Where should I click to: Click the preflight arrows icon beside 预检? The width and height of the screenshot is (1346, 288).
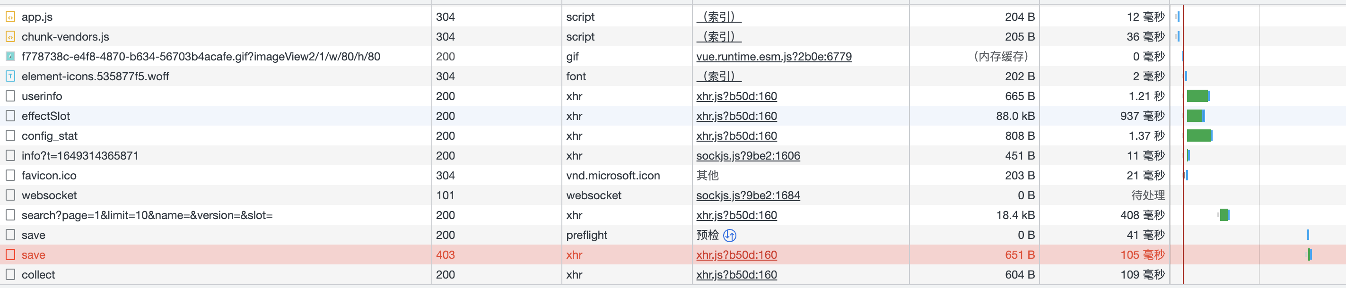click(x=730, y=235)
